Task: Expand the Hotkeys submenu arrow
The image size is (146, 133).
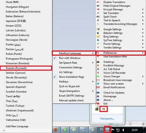Action: [93, 82]
